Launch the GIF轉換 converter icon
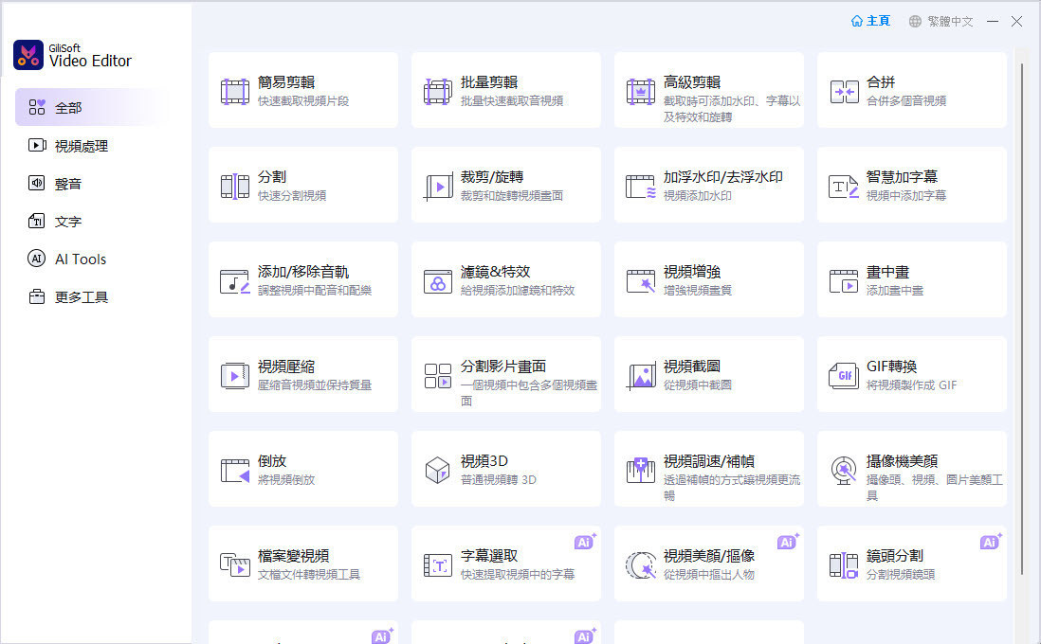 pos(844,376)
